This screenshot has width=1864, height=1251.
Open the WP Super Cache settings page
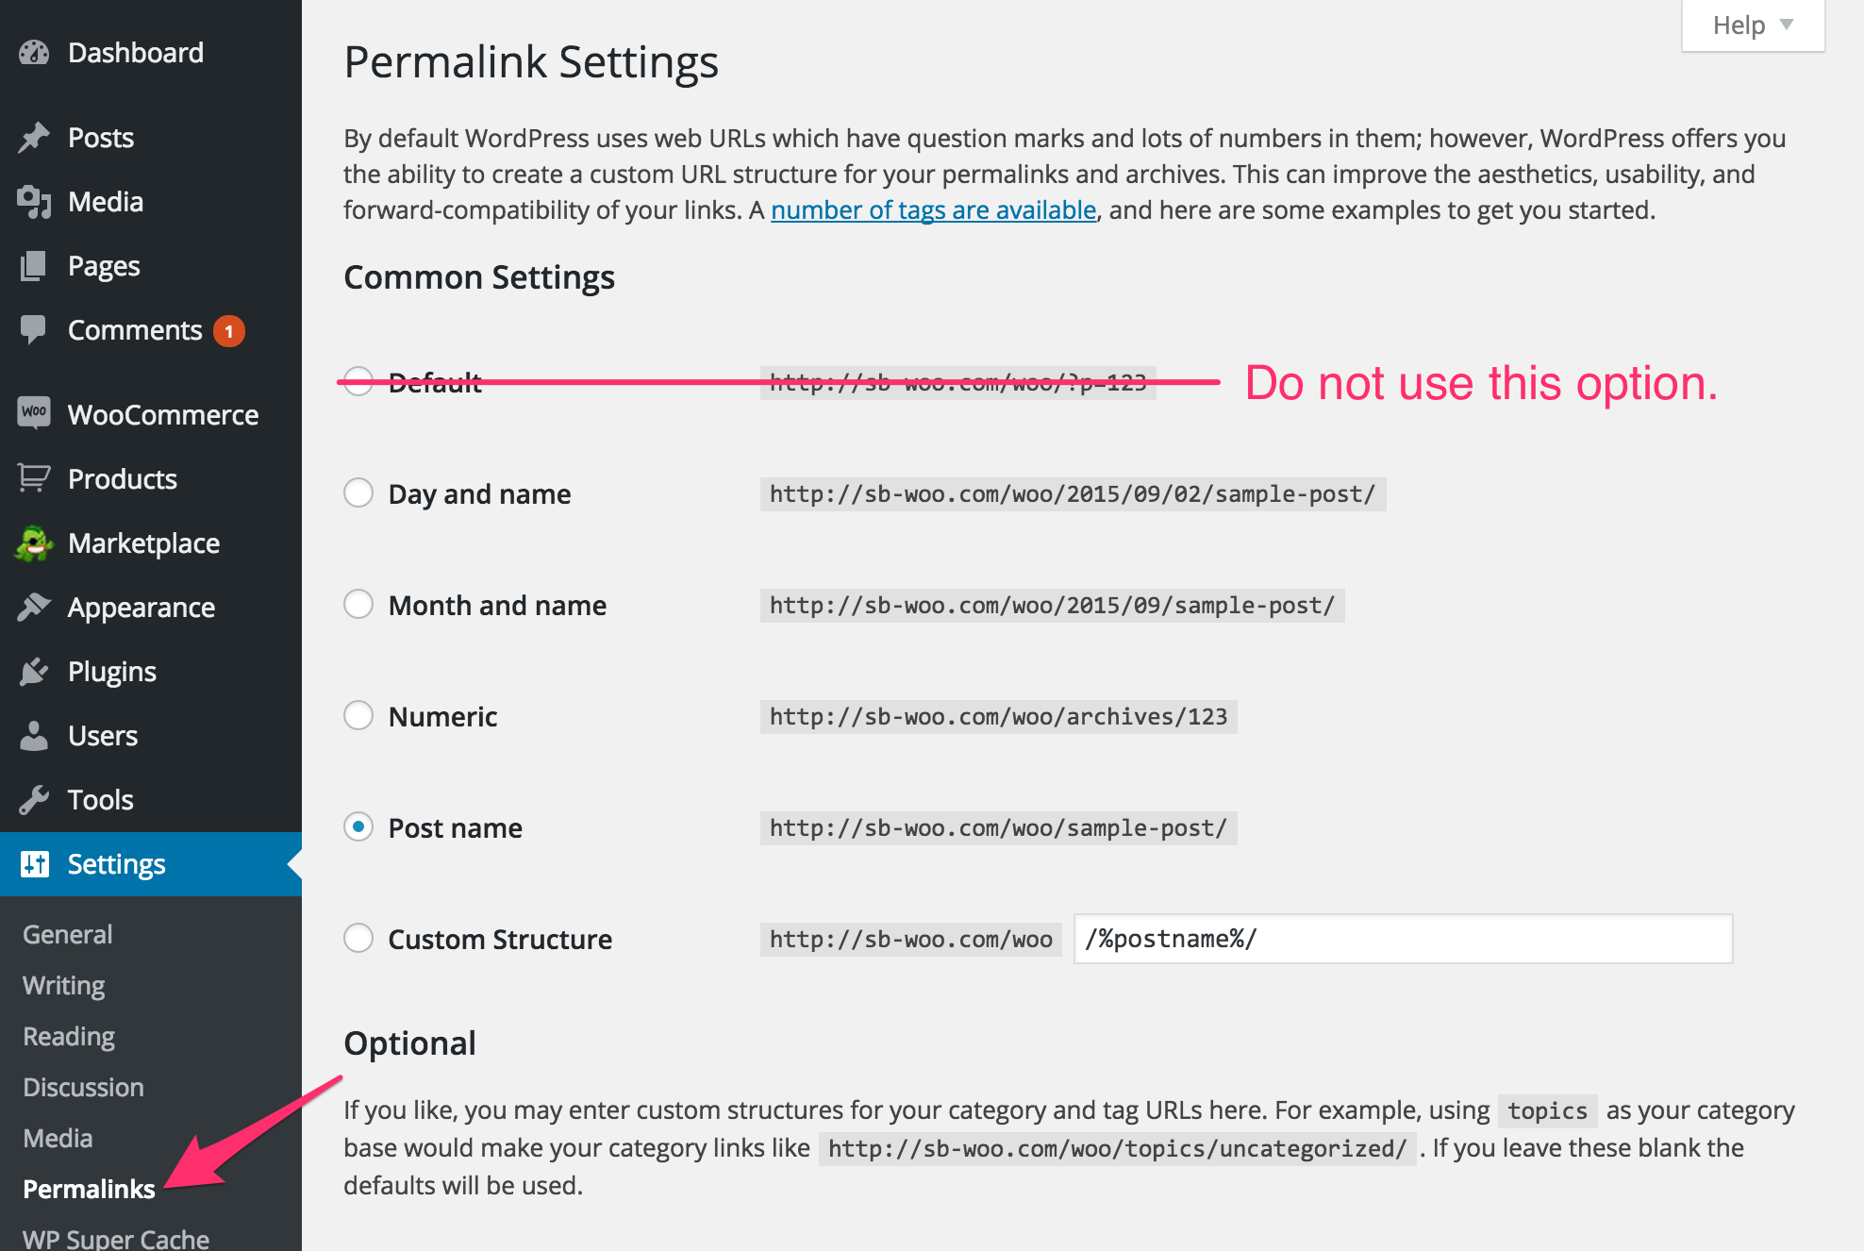pyautogui.click(x=116, y=1238)
